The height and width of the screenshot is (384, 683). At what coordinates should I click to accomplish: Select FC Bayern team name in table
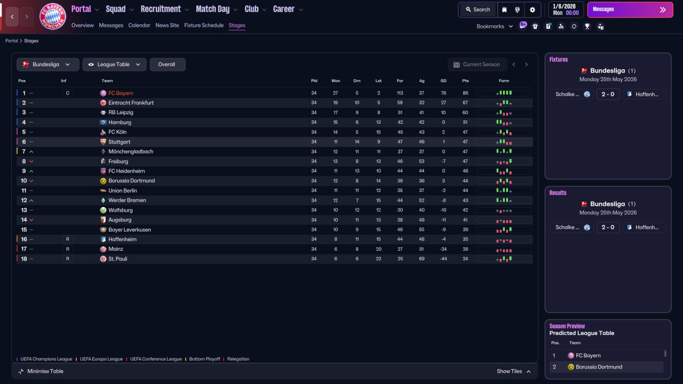[121, 93]
